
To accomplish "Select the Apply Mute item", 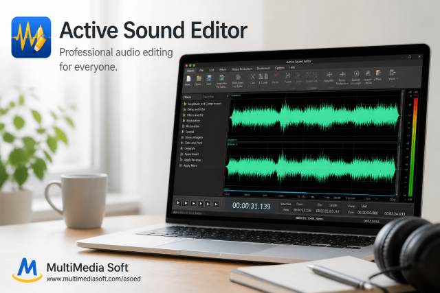I will (190, 165).
